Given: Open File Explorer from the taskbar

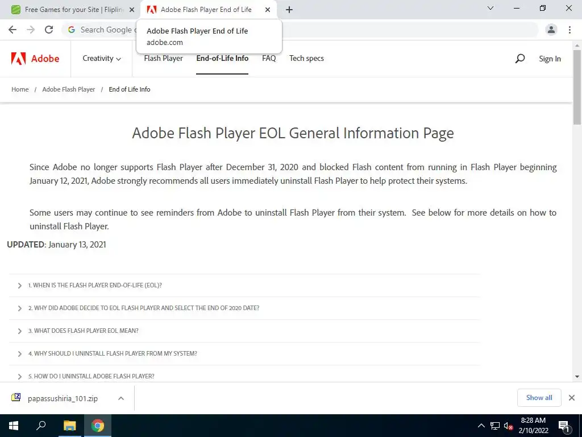Looking at the screenshot, I should click(x=69, y=426).
